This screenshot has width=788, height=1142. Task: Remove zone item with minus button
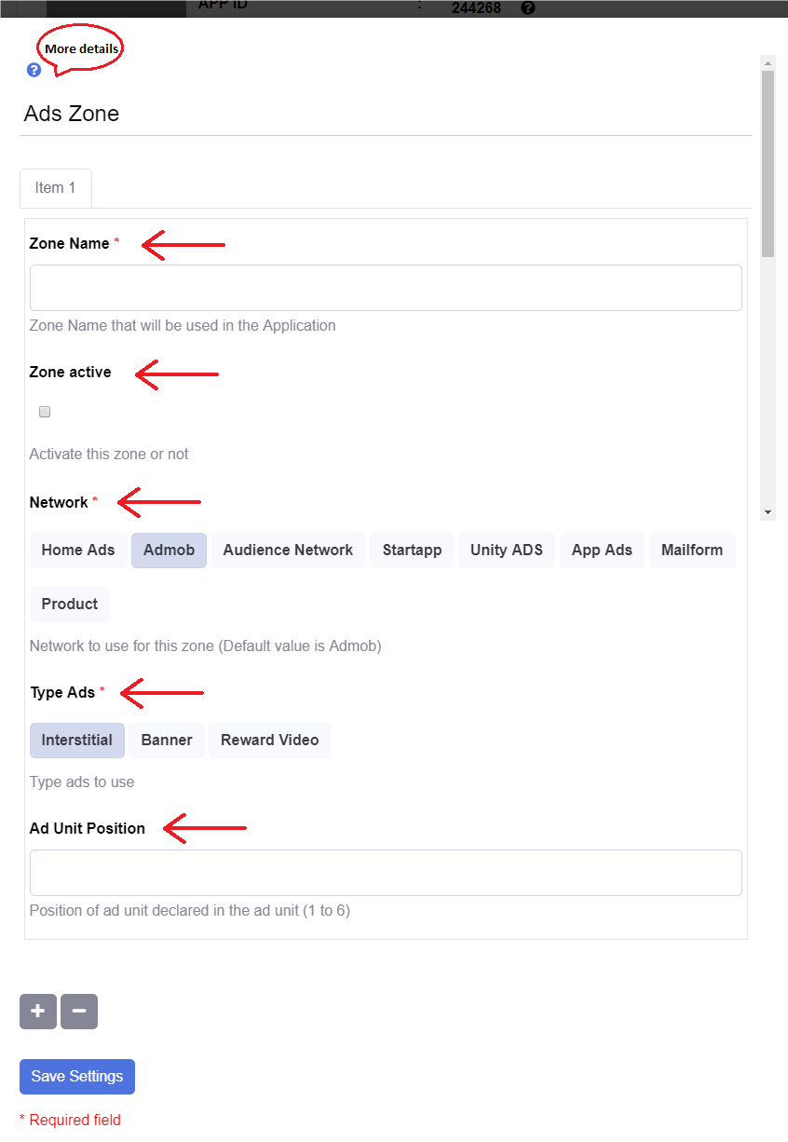[79, 1012]
